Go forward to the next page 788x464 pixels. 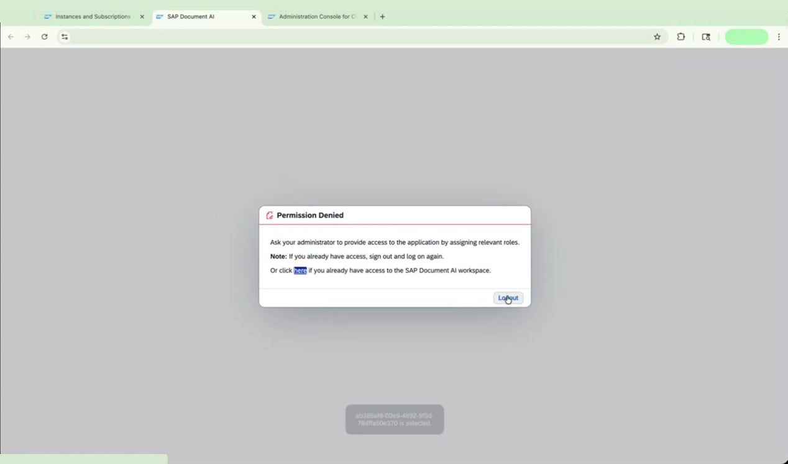[27, 37]
